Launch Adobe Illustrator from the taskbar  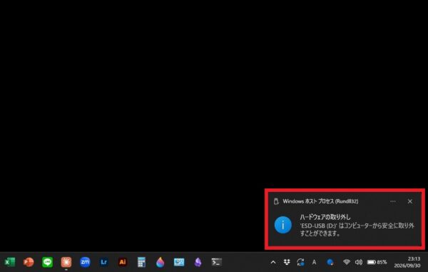pos(123,263)
